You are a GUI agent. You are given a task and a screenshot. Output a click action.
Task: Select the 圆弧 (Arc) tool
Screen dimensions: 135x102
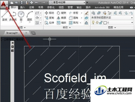point(30,16)
